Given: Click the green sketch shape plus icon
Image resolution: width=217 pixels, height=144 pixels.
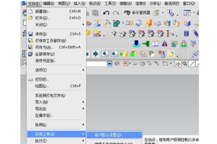Looking at the screenshot, I should tap(116, 23).
